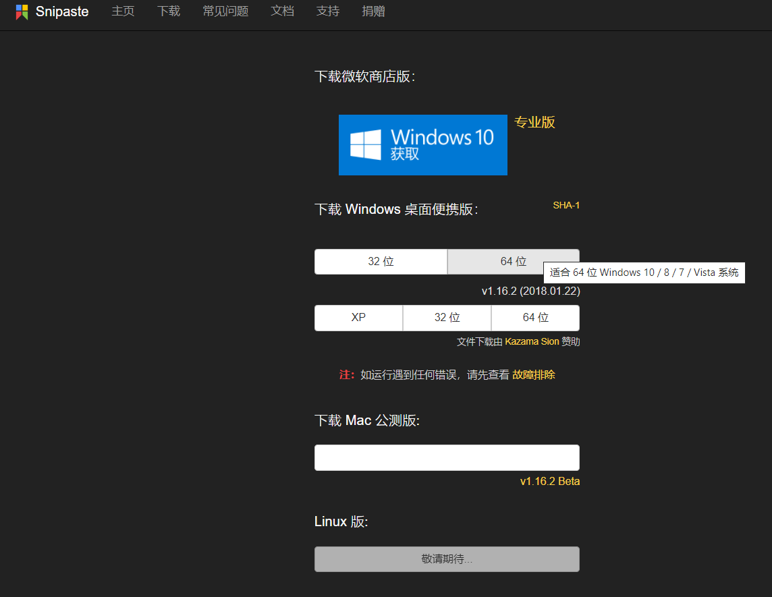Download the 32-bit legacy version

click(x=447, y=317)
